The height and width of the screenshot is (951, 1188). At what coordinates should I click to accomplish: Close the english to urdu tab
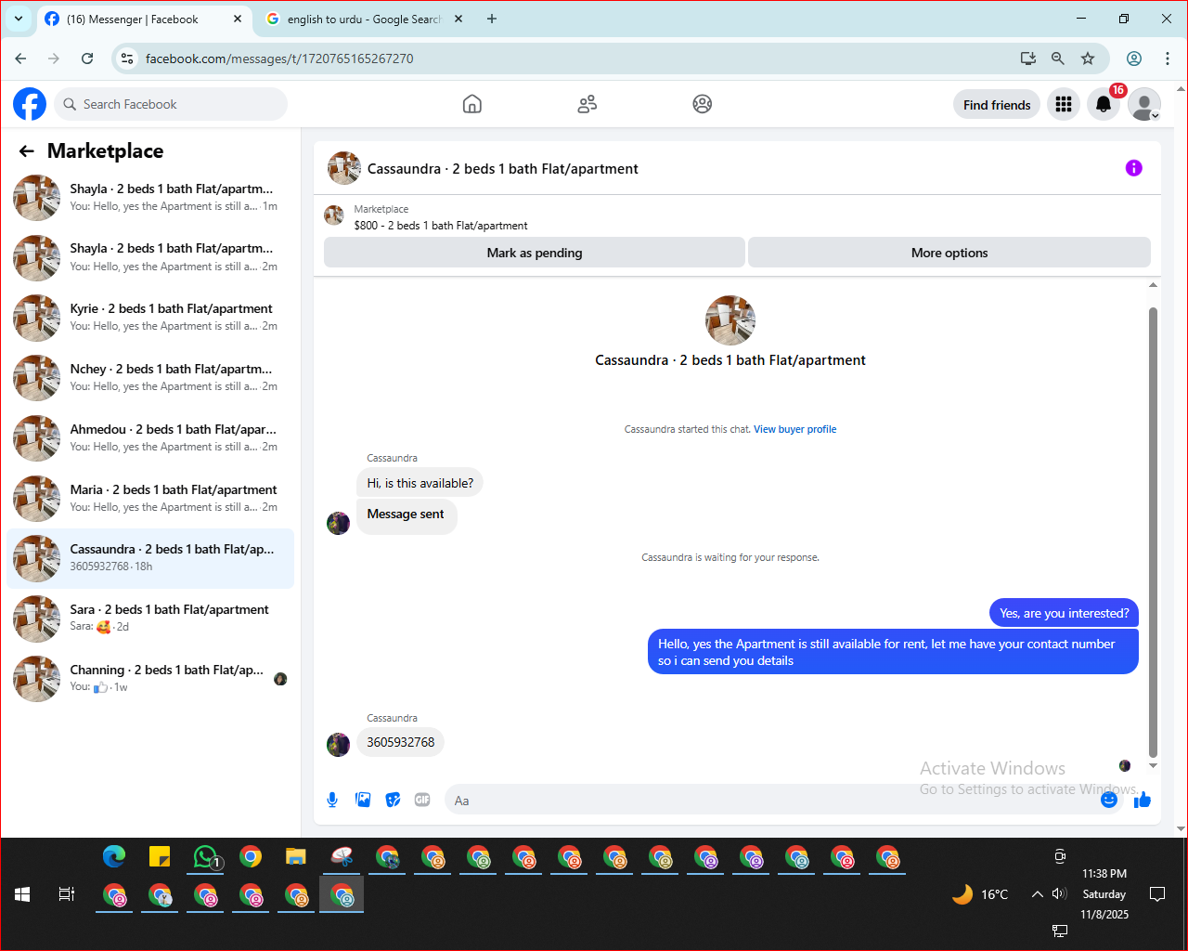tap(458, 19)
